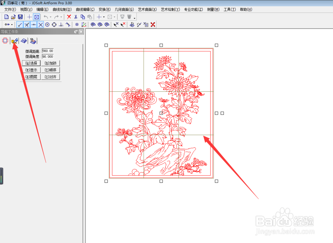Click the [E]图层 button
Viewport: 333px width, 243px height.
click(31, 77)
